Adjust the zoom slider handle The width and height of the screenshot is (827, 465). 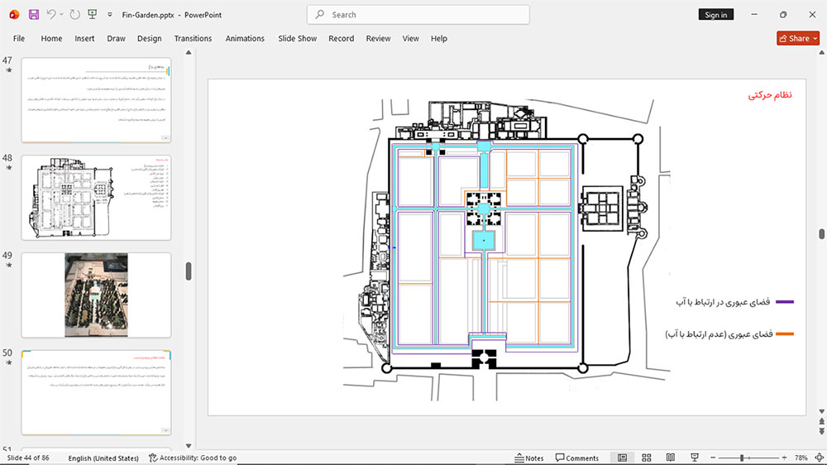tap(742, 458)
